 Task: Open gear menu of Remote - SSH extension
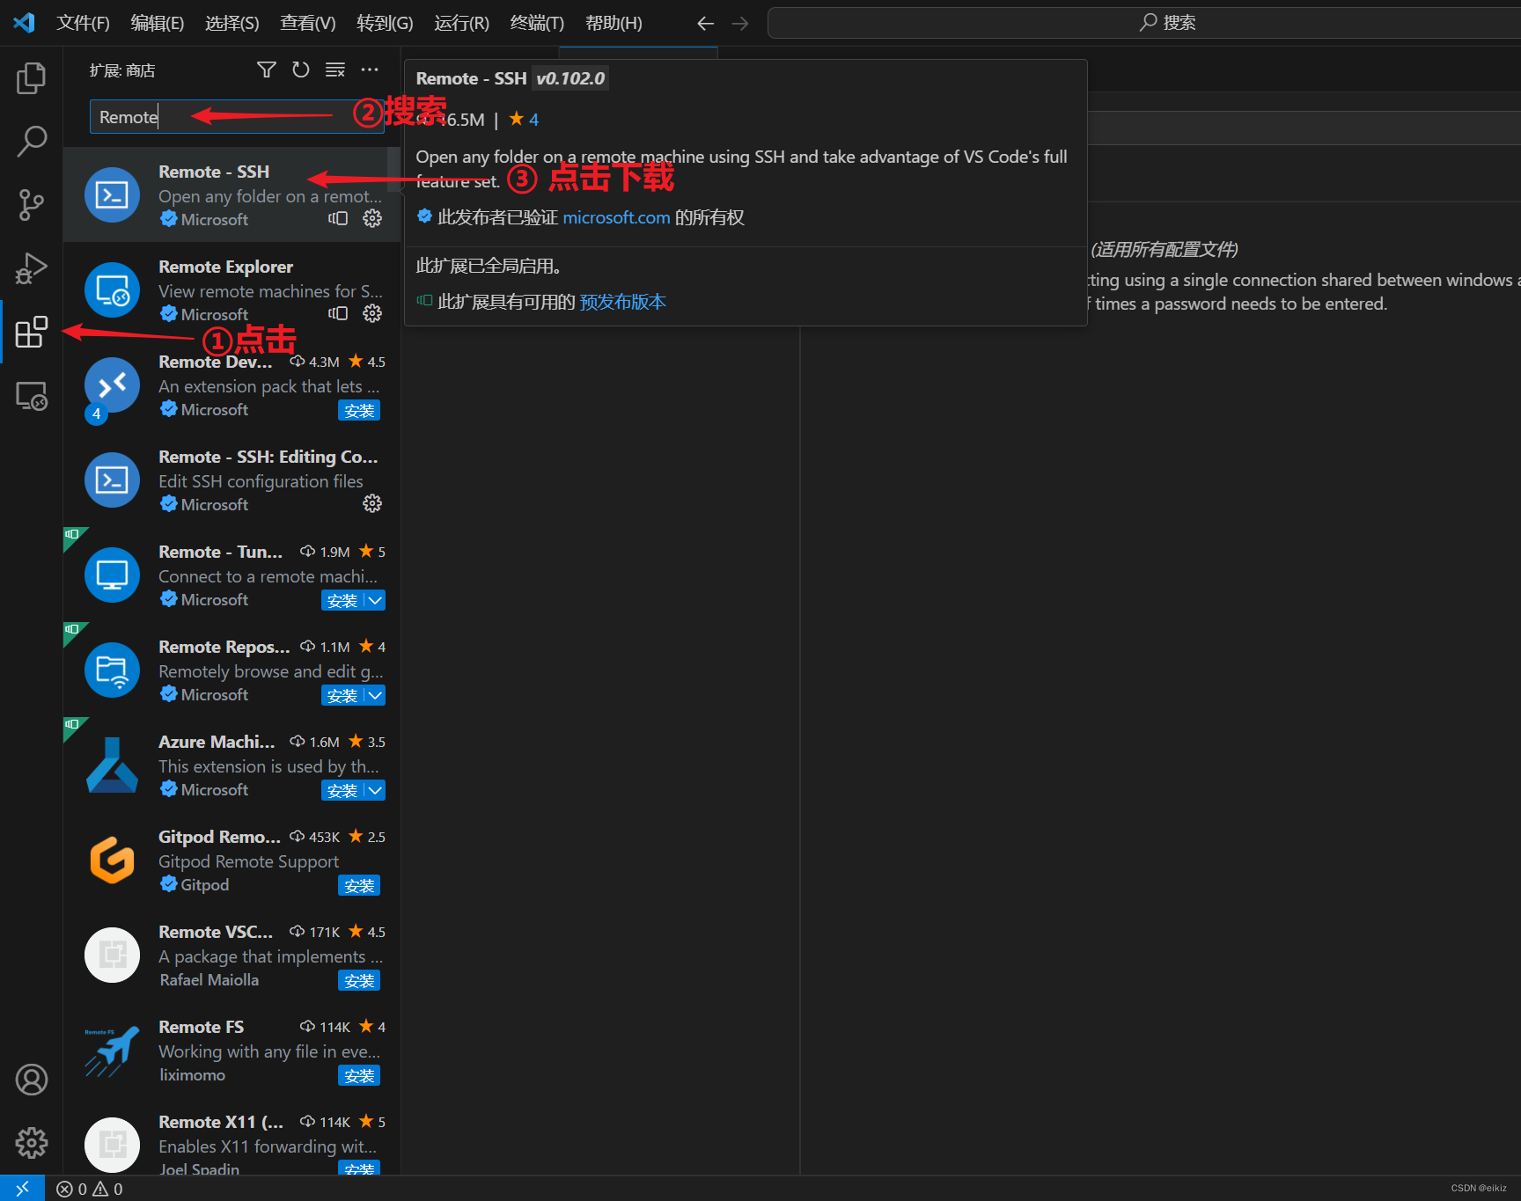click(371, 219)
